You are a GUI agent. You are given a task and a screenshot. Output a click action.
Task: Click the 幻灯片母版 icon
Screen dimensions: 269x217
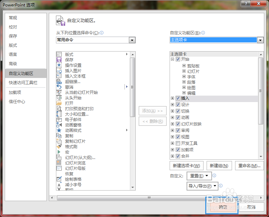tap(59, 168)
